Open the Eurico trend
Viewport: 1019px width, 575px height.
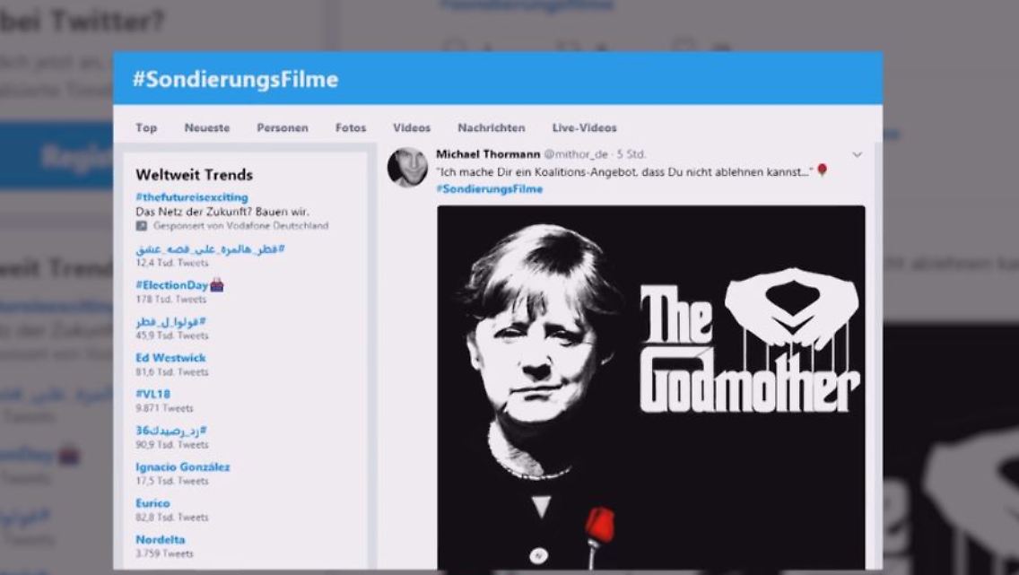click(x=152, y=503)
